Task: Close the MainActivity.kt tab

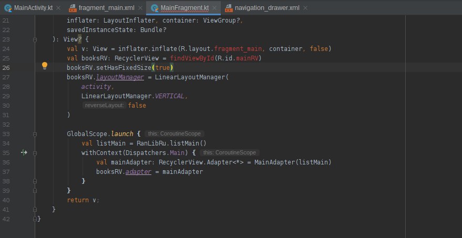Action: [x=58, y=8]
